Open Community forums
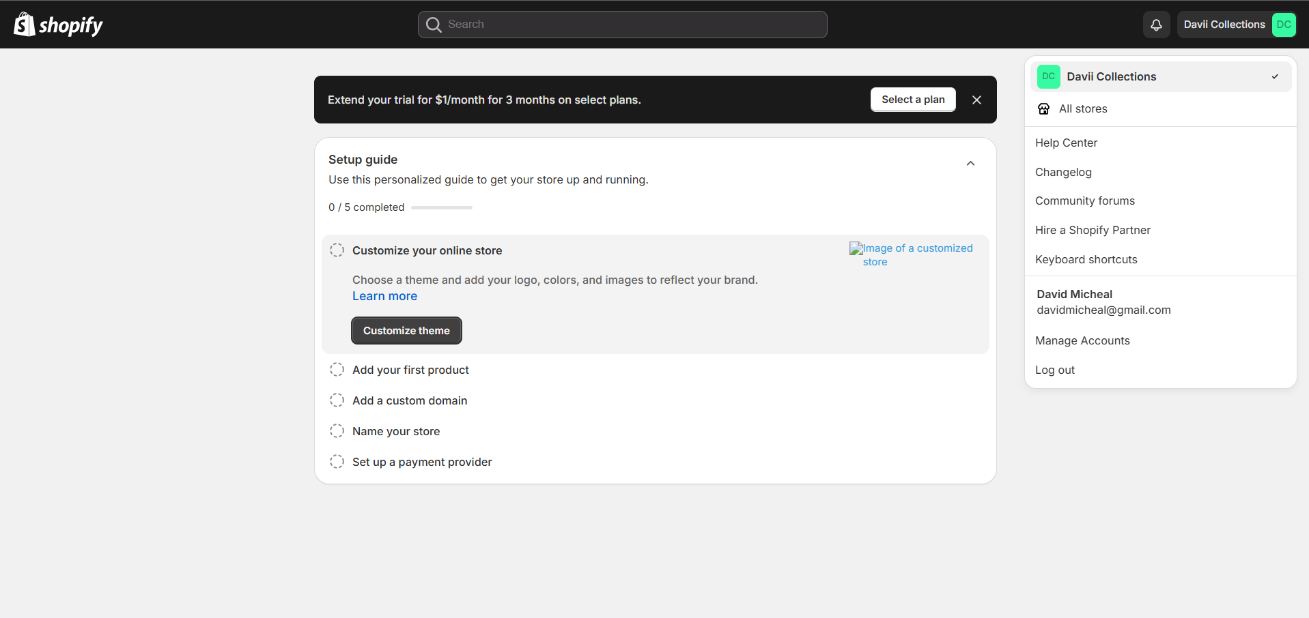 tap(1084, 201)
